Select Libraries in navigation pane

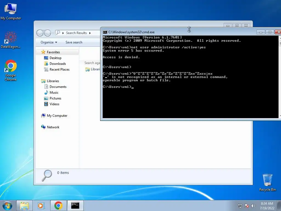point(53,81)
